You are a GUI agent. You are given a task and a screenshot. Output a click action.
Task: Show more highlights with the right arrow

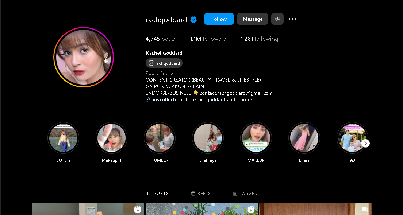pyautogui.click(x=365, y=143)
